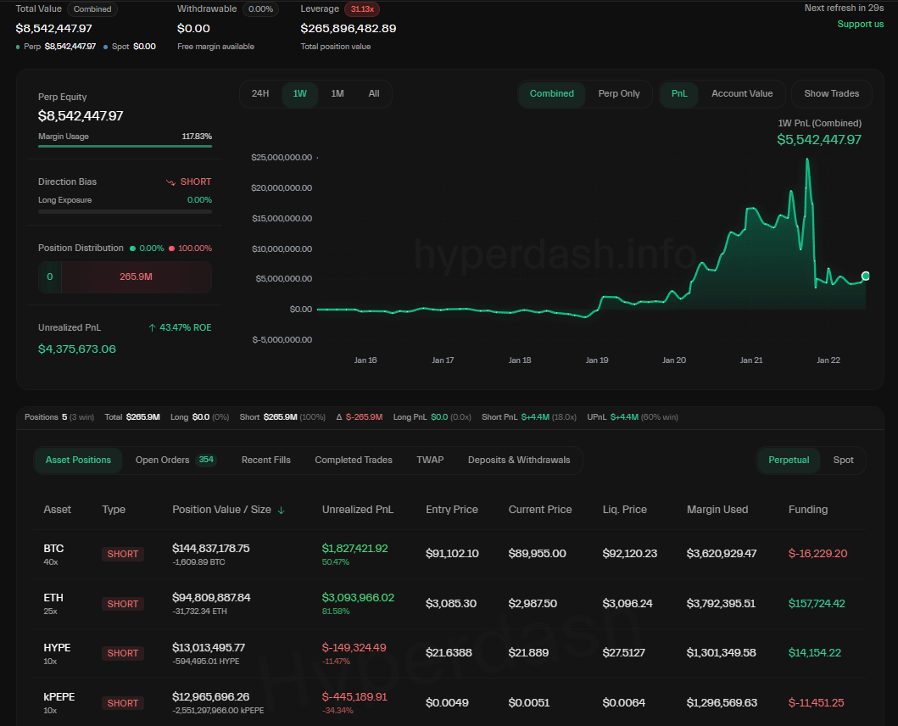Open the Deposits & Withdrawals tab

click(519, 461)
